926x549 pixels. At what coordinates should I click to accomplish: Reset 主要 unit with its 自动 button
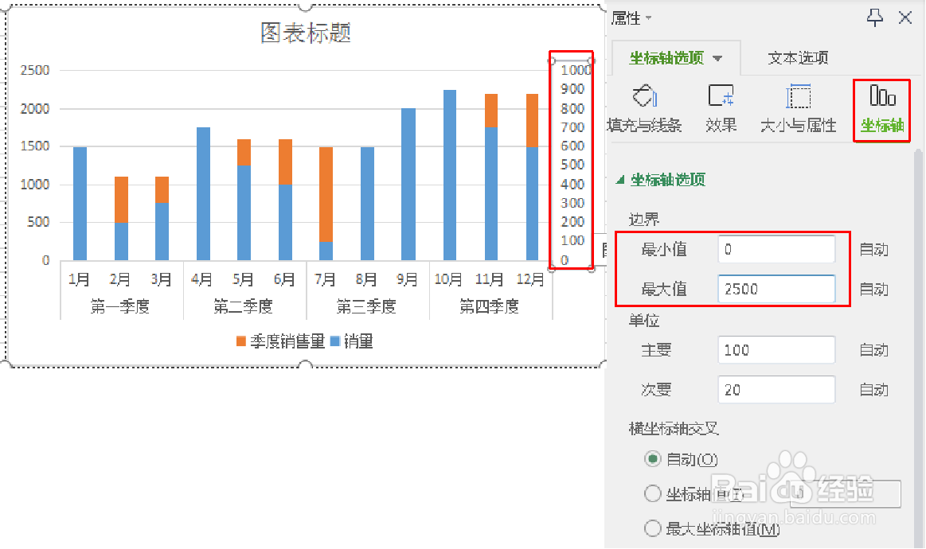click(x=874, y=350)
